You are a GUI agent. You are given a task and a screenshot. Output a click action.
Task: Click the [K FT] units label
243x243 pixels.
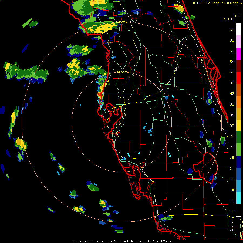point(228,19)
